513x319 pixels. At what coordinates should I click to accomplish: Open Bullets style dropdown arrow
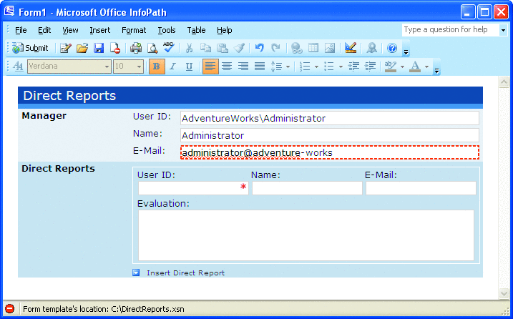(x=341, y=67)
